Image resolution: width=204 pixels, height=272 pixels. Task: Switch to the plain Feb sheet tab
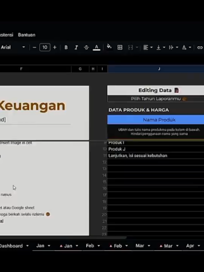[x=90, y=246]
